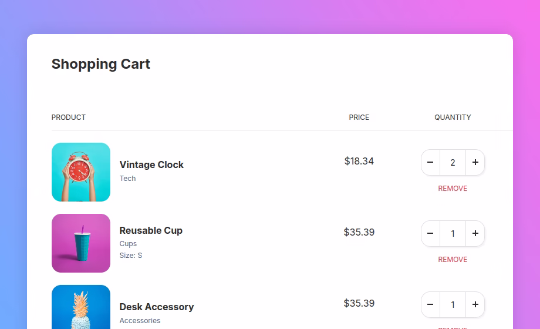Image resolution: width=540 pixels, height=329 pixels.
Task: Add one more Desk Accessory
Action: pos(475,304)
